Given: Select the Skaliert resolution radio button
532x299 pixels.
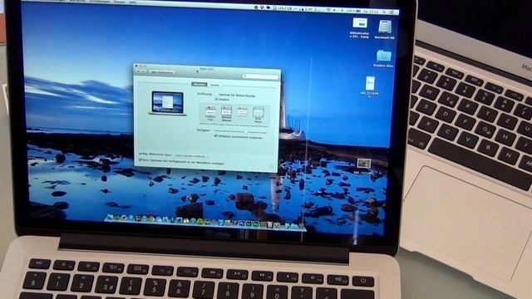Looking at the screenshot, I should coord(216,100).
